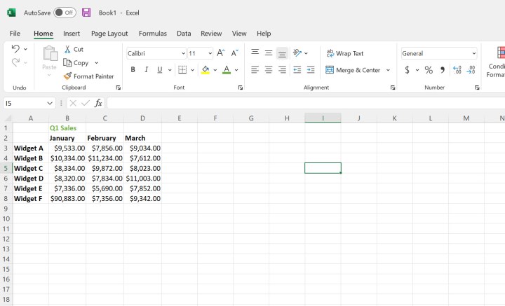Click the Increase Font Size icon

[x=221, y=53]
